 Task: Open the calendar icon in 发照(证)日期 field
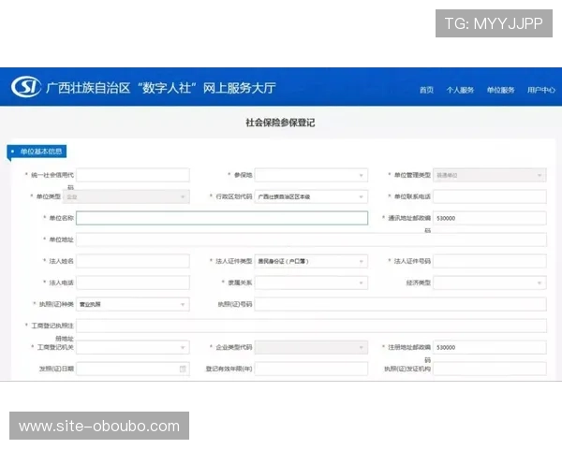click(183, 369)
